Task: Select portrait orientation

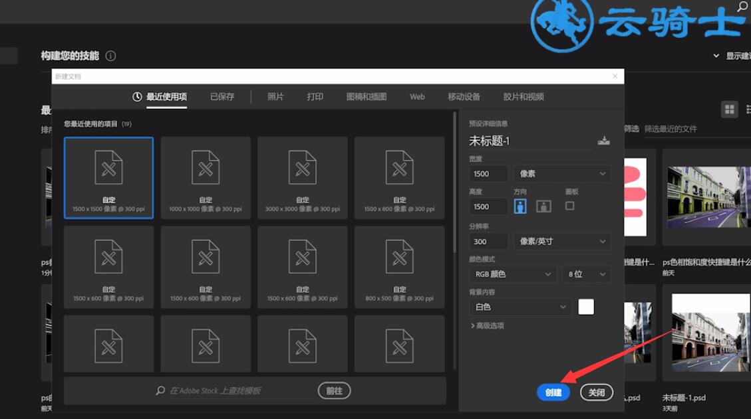Action: pos(520,206)
